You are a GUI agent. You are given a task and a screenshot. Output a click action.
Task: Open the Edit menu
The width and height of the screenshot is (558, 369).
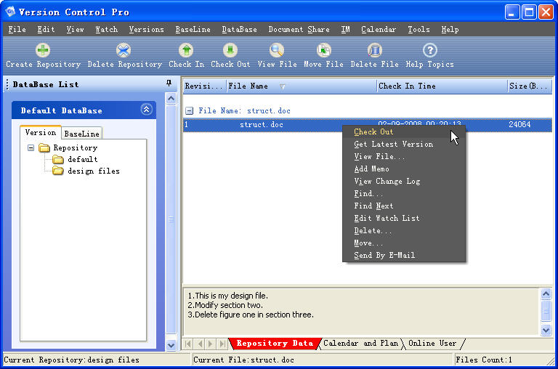coord(46,29)
